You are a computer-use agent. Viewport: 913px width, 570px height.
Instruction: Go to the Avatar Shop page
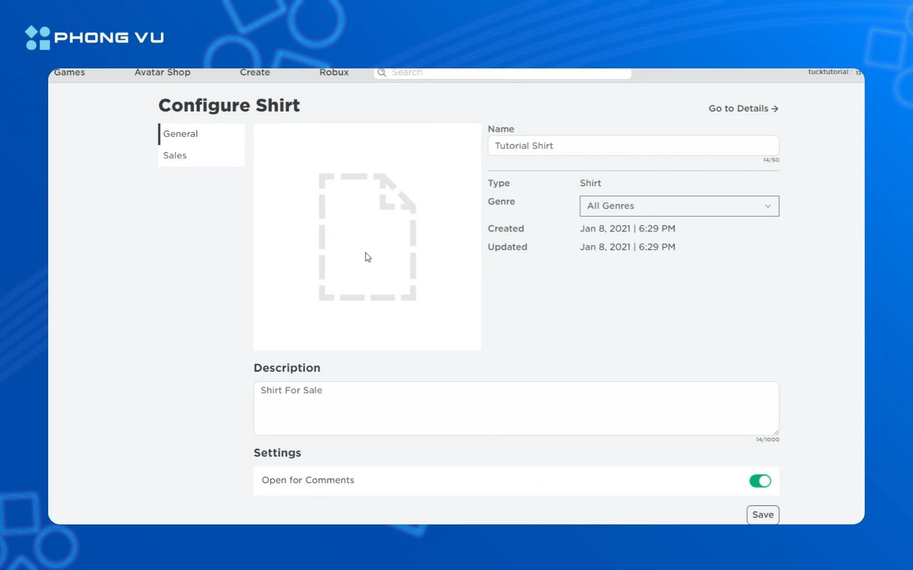tap(162, 73)
